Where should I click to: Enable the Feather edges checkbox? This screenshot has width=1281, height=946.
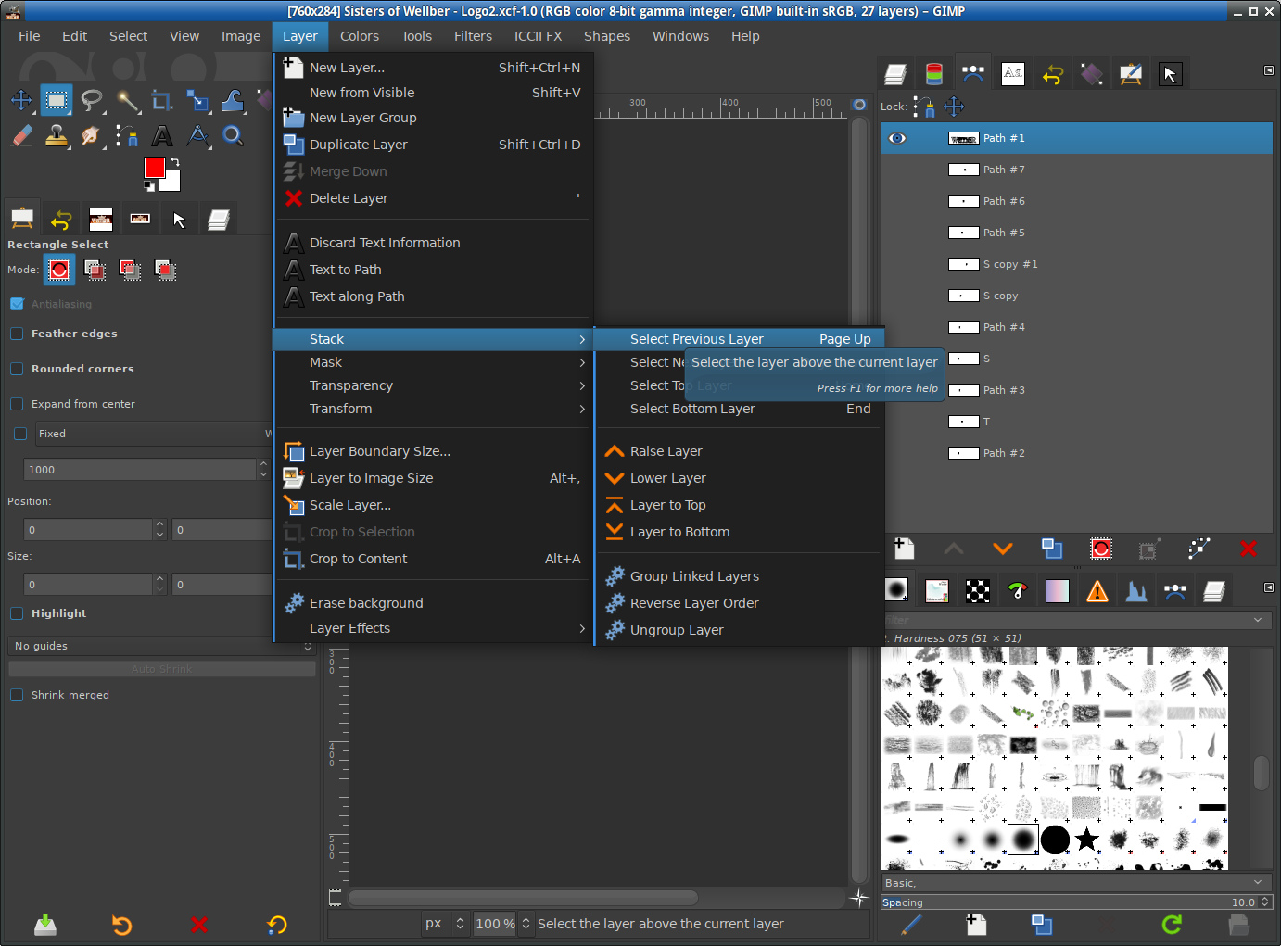[17, 334]
